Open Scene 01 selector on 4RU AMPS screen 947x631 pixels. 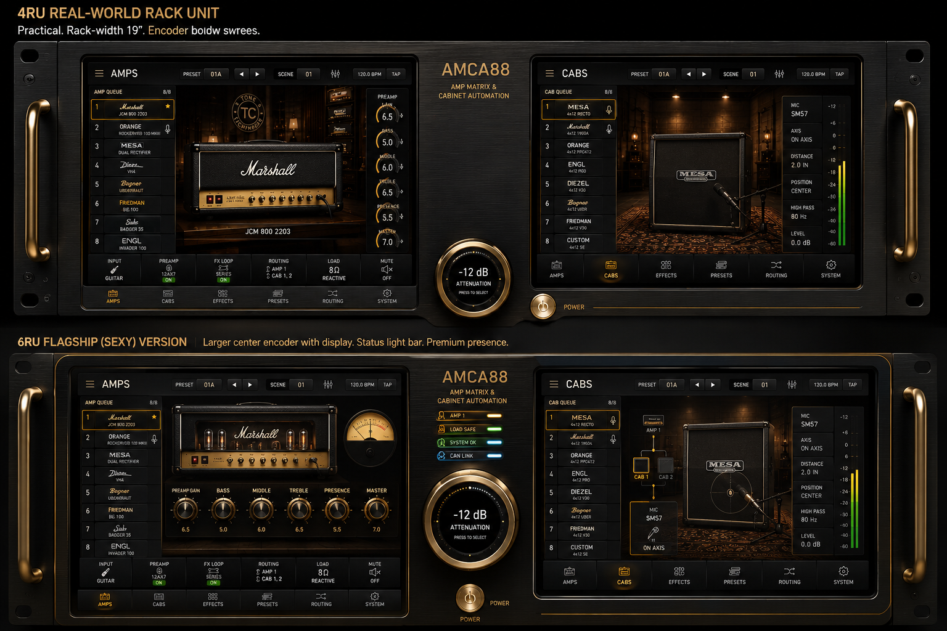[x=309, y=74]
